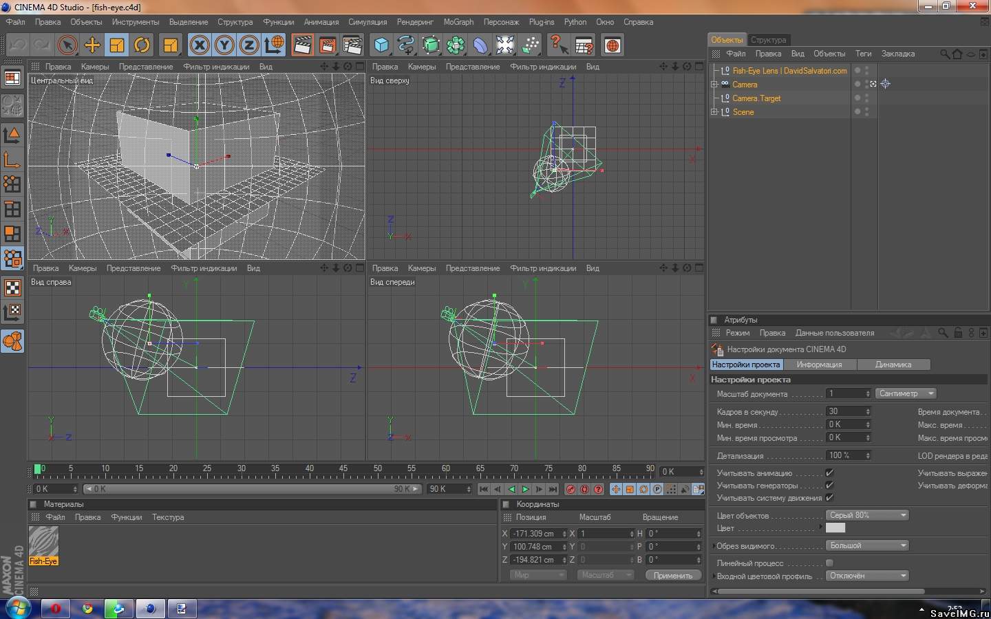This screenshot has width=991, height=619.
Task: Switch to the 'Структура' panel tab
Action: pyautogui.click(x=768, y=40)
